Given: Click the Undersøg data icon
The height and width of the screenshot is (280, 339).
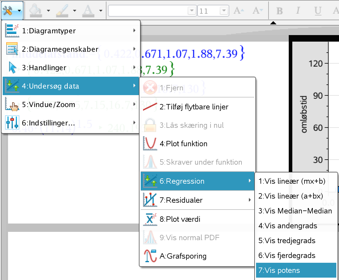Looking at the screenshot, I should pyautogui.click(x=12, y=86).
